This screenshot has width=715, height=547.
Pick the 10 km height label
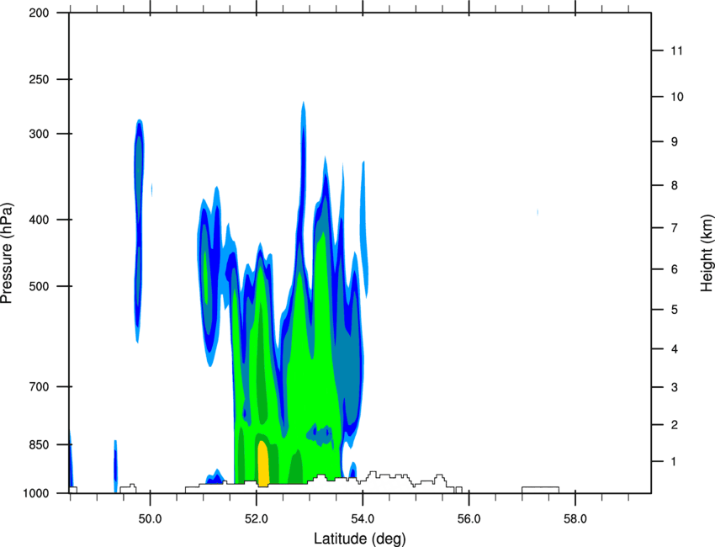click(676, 97)
